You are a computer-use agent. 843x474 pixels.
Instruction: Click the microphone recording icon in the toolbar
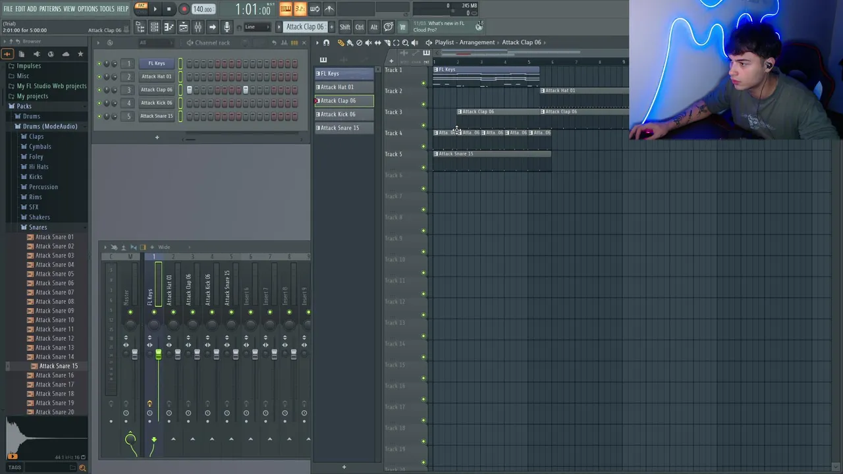(227, 27)
